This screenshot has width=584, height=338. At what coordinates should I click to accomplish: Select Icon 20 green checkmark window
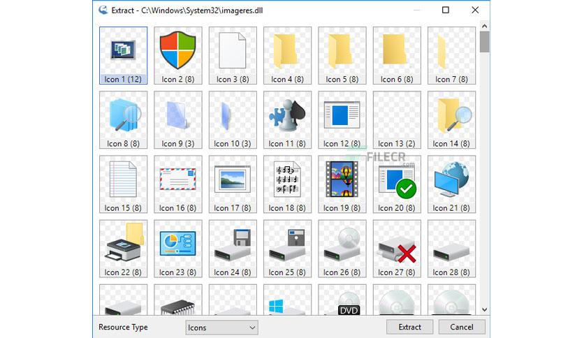[397, 184]
